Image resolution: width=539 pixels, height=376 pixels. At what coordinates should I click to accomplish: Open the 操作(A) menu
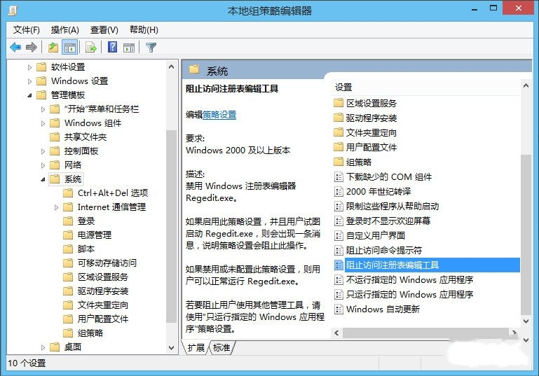tap(65, 30)
